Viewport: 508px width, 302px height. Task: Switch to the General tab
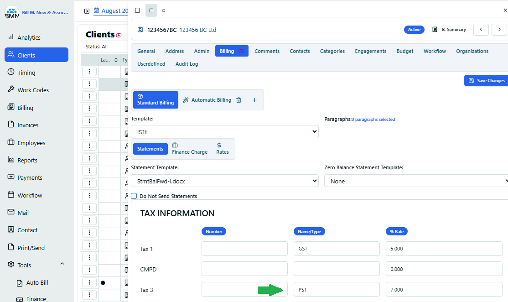(146, 51)
